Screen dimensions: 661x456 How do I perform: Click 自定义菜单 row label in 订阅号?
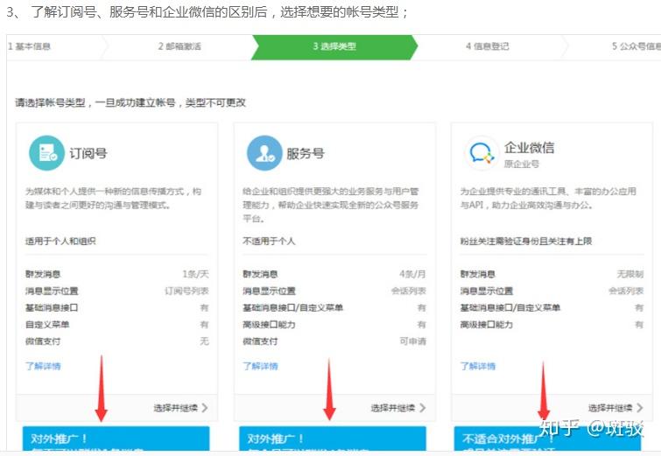pyautogui.click(x=47, y=325)
